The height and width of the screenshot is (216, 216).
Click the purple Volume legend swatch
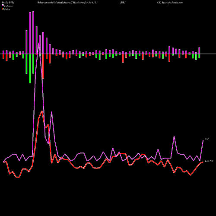3,6
